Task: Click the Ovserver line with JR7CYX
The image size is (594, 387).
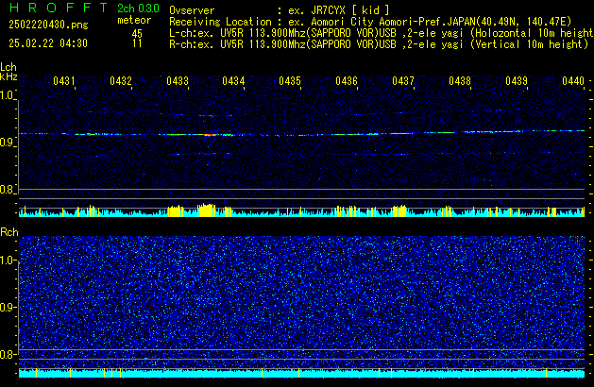Action: [280, 10]
